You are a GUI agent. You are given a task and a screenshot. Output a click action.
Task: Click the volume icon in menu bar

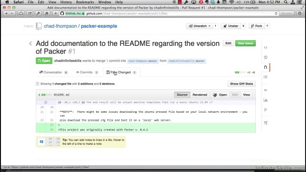(239, 2)
